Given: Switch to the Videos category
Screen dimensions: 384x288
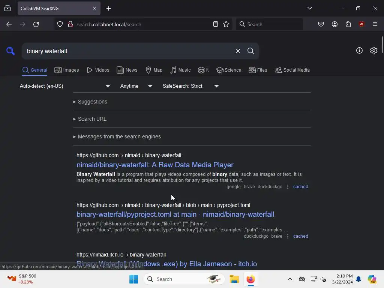Looking at the screenshot, I should coord(98,70).
